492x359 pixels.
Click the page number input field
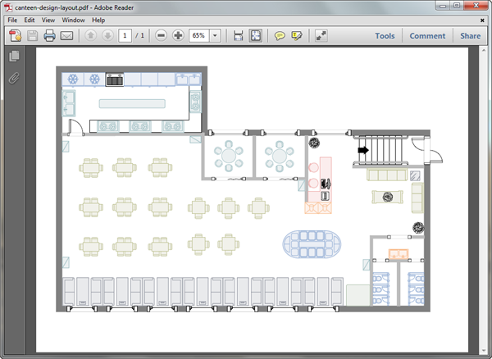click(x=125, y=36)
